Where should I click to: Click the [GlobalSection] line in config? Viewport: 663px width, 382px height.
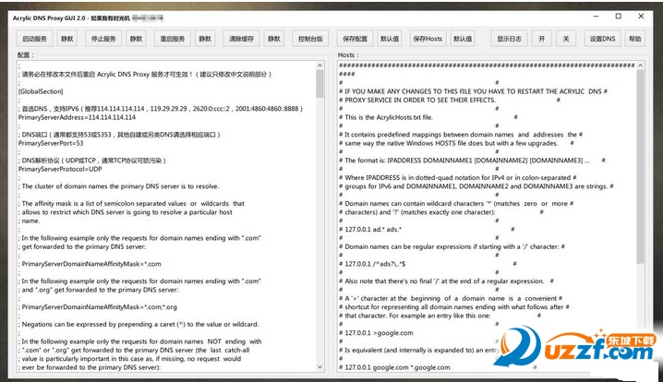(41, 91)
